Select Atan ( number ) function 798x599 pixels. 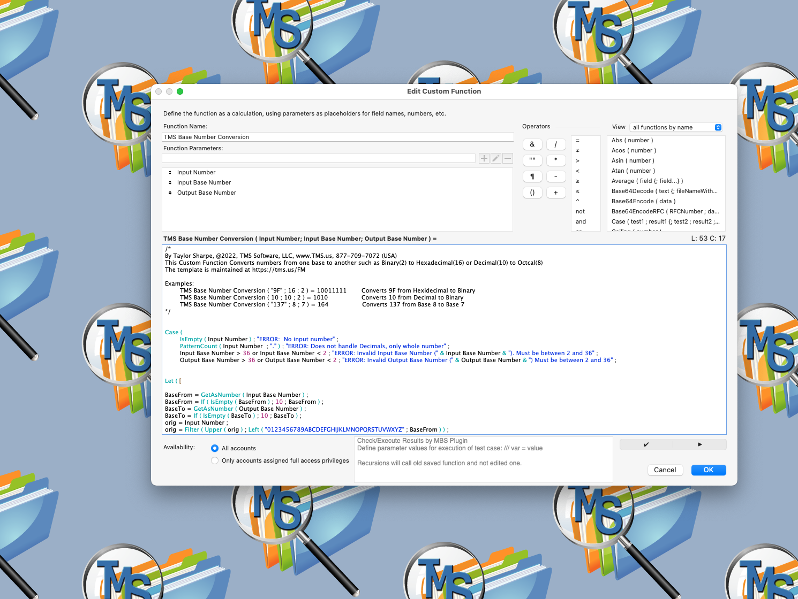click(666, 171)
